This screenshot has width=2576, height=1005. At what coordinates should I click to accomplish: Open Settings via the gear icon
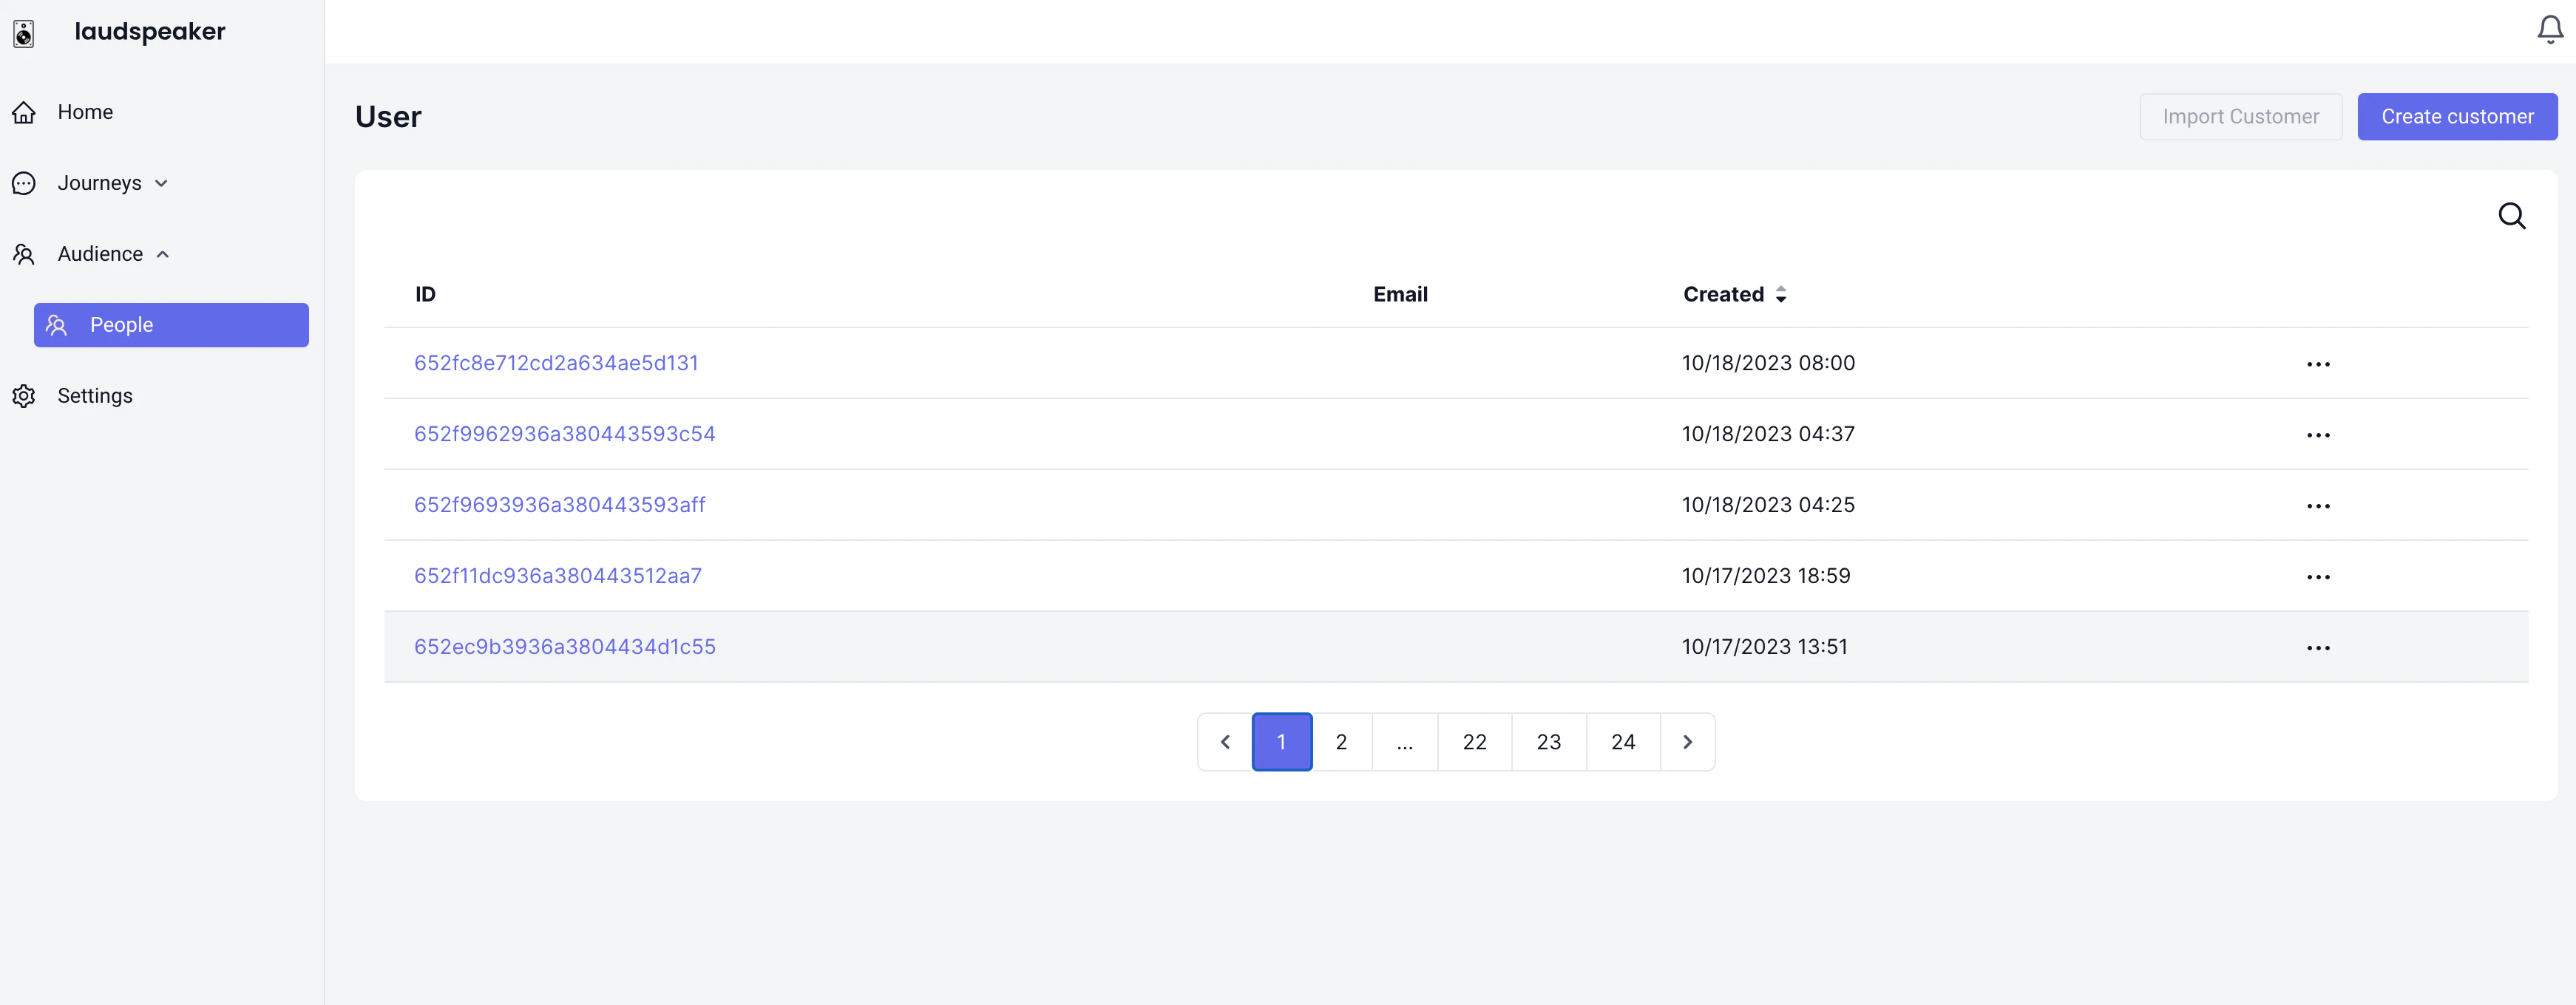pos(23,395)
